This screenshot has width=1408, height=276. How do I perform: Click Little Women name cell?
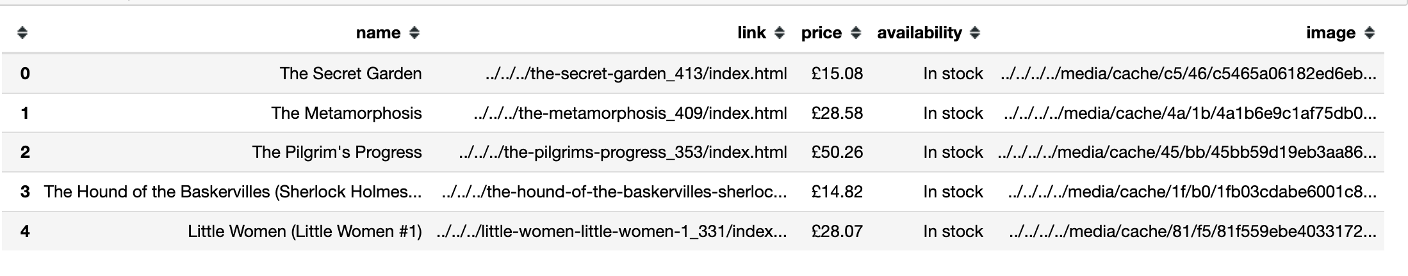pyautogui.click(x=304, y=232)
